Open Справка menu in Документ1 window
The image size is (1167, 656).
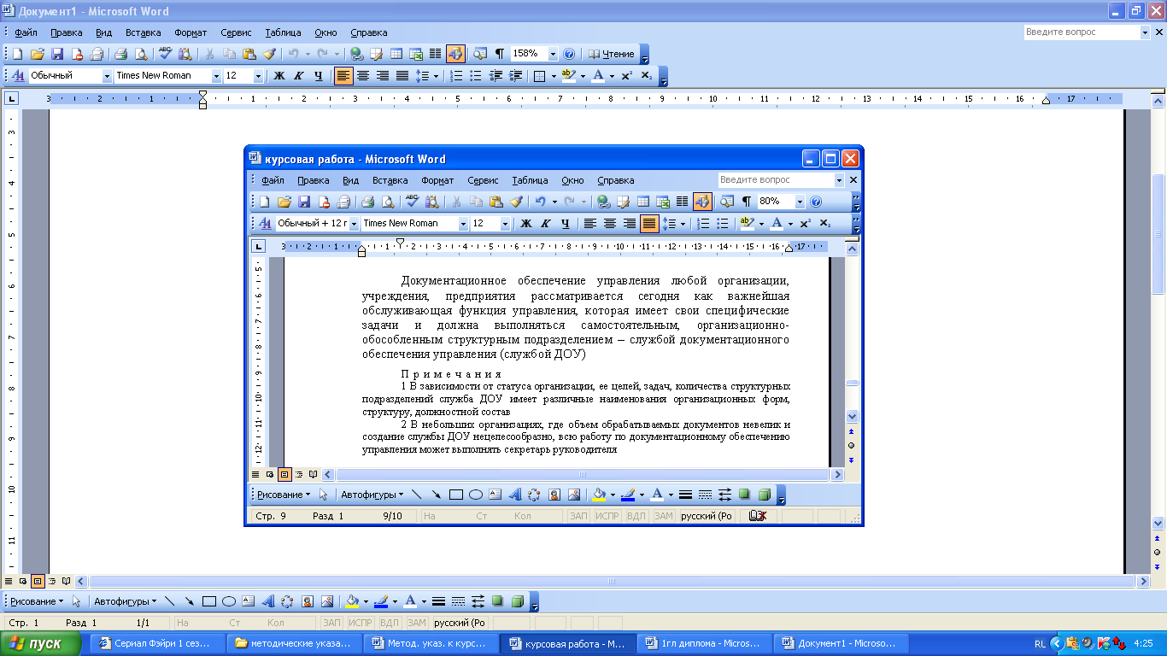click(369, 32)
